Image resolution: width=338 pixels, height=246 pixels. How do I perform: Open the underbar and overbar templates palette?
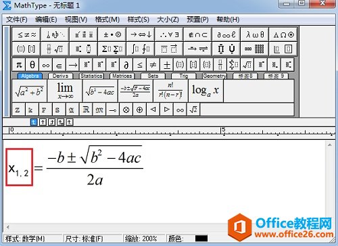click(x=169, y=49)
